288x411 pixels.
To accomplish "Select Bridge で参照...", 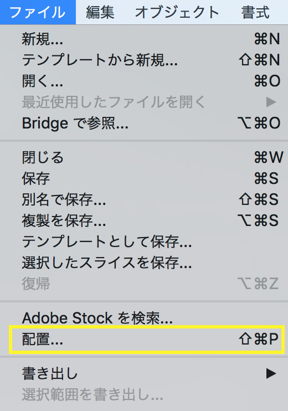I will pos(144,123).
